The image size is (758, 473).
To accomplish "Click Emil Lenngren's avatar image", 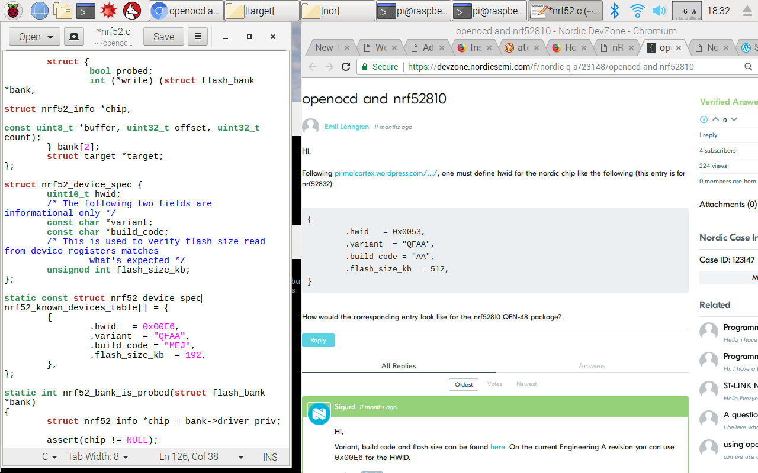I will (310, 127).
